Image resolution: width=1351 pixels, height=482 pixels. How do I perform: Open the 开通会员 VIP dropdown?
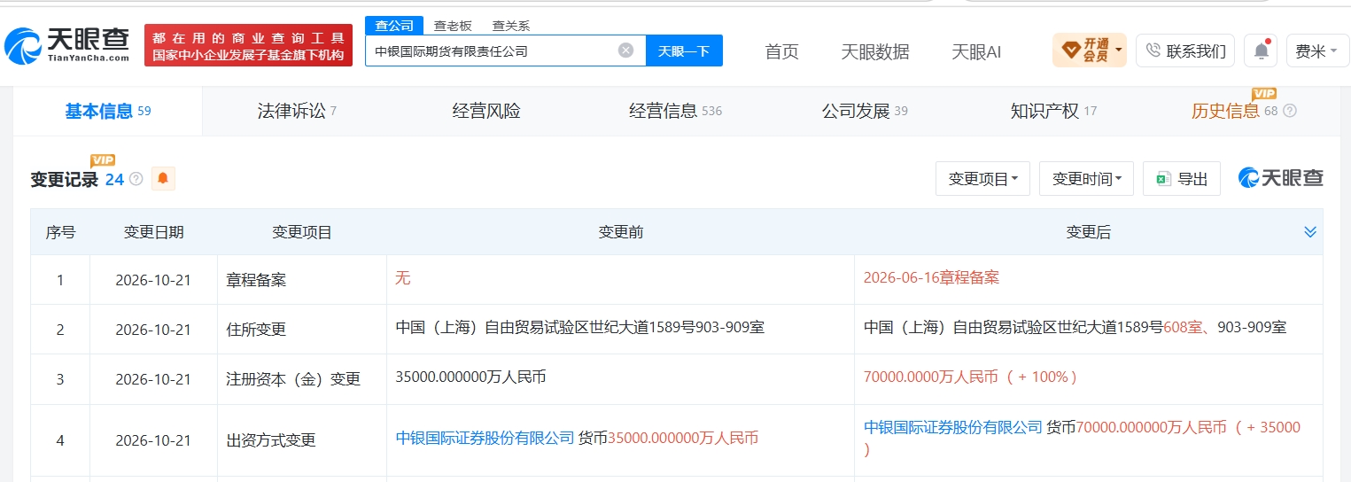(1090, 51)
